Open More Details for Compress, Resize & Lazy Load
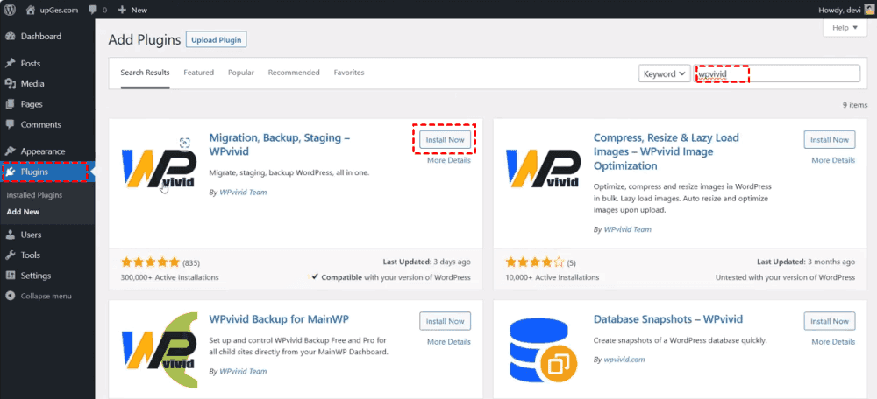The width and height of the screenshot is (877, 399). click(833, 160)
